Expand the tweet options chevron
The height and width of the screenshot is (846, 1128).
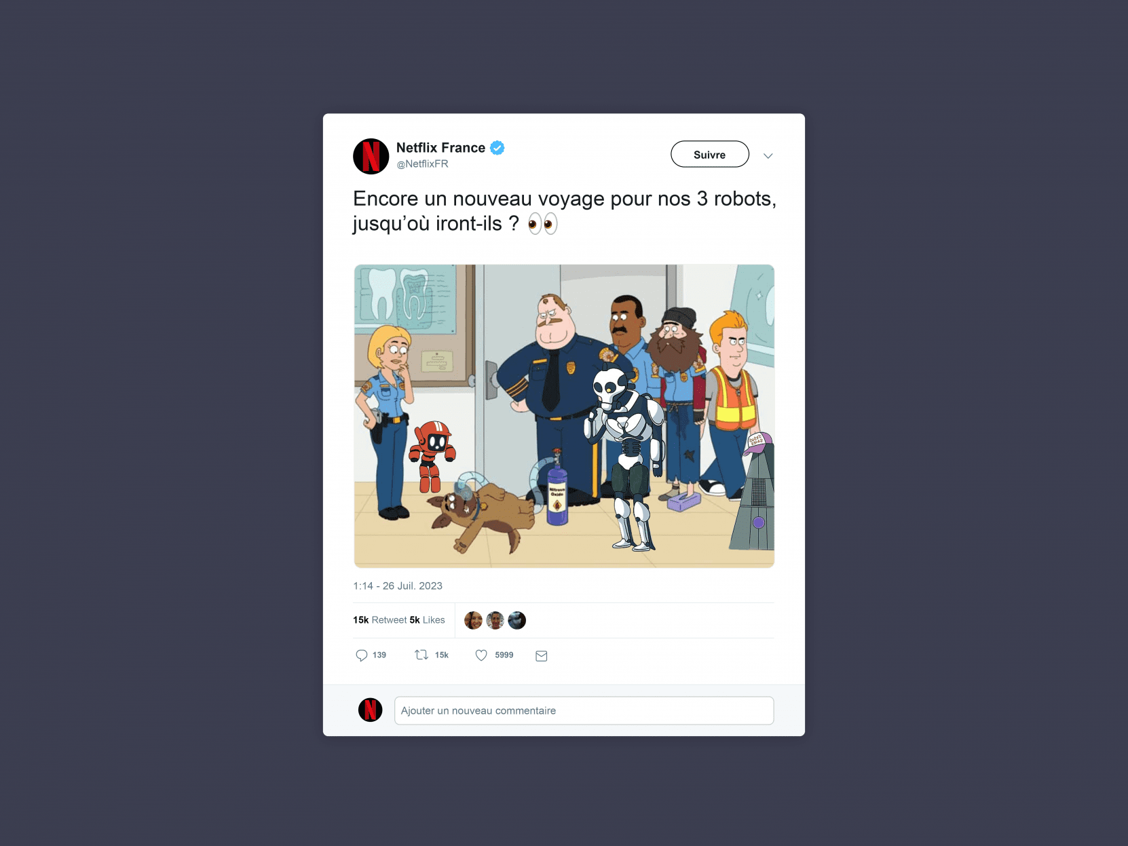768,156
